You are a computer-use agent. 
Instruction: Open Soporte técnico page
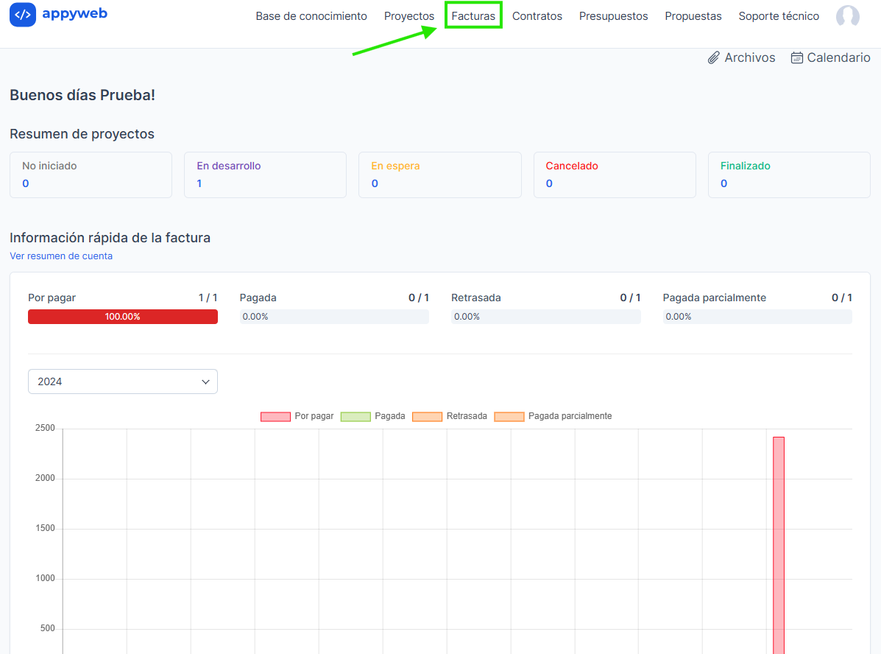[x=779, y=16]
